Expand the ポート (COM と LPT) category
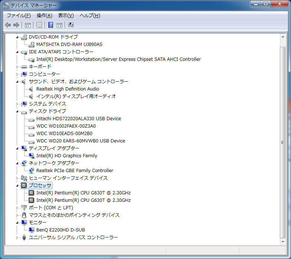The image size is (291, 259). point(17,208)
